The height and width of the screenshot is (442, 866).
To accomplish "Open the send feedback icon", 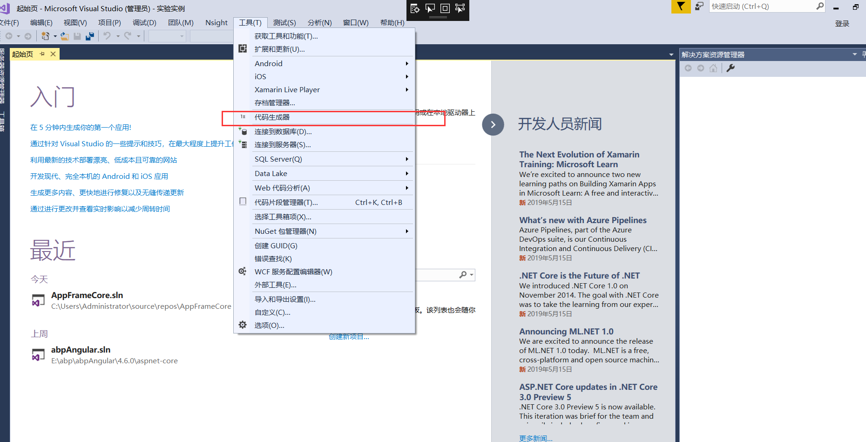I will [x=699, y=7].
